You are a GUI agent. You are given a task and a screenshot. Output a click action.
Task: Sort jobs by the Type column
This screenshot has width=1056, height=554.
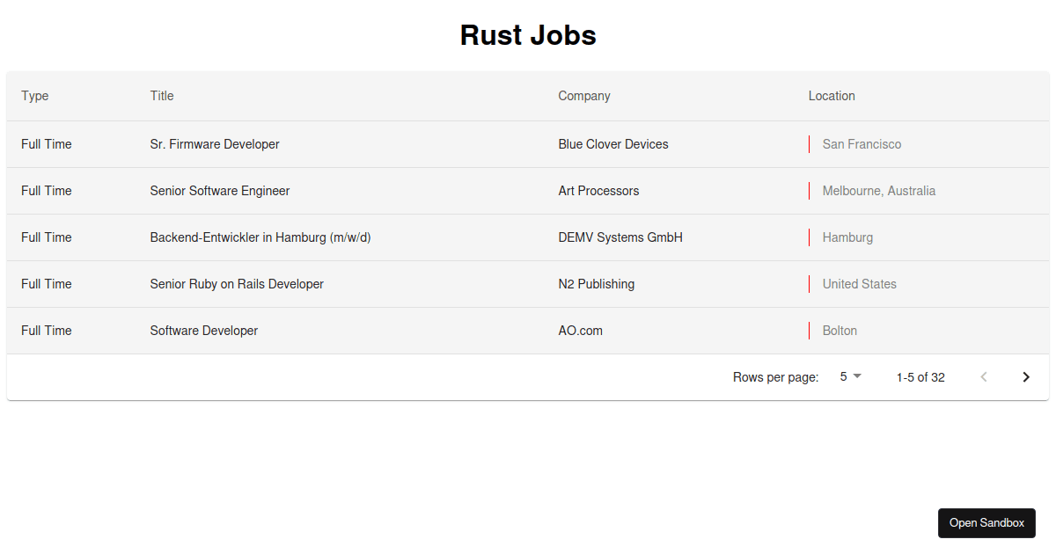[35, 96]
